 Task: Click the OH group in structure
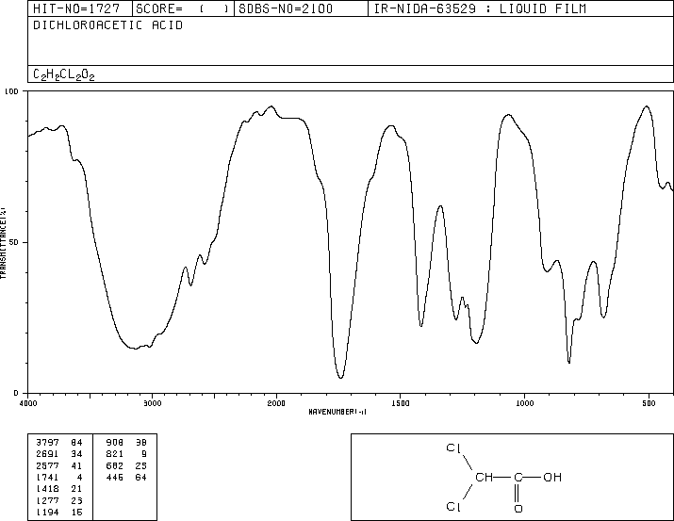tap(552, 477)
